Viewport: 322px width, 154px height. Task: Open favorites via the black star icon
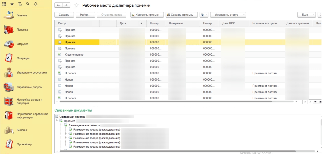(12, 4)
